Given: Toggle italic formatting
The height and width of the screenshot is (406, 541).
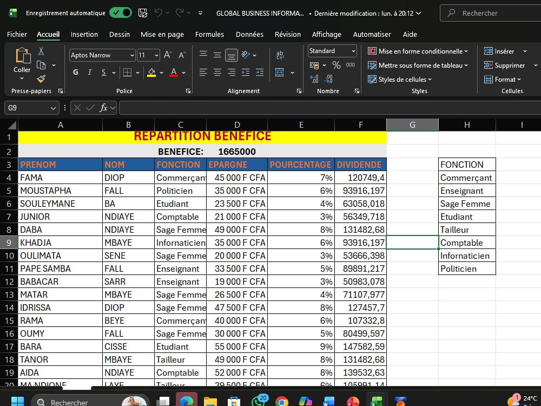Looking at the screenshot, I should (90, 72).
